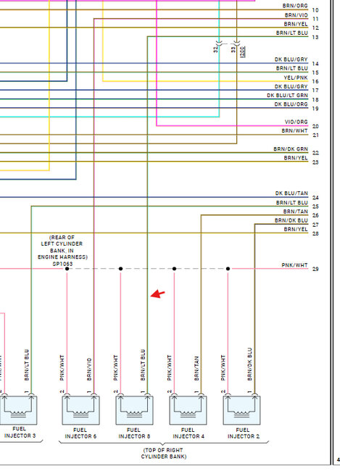
Task: Click the YEL/PNK wire label
Action: pyautogui.click(x=296, y=78)
